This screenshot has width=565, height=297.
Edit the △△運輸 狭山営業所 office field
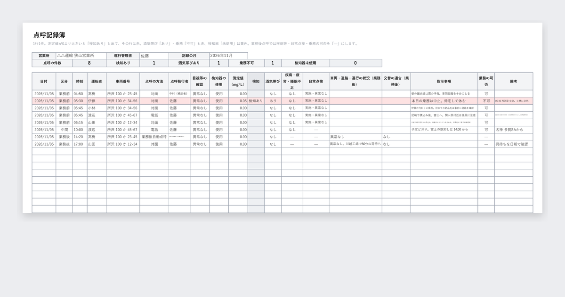(x=81, y=56)
